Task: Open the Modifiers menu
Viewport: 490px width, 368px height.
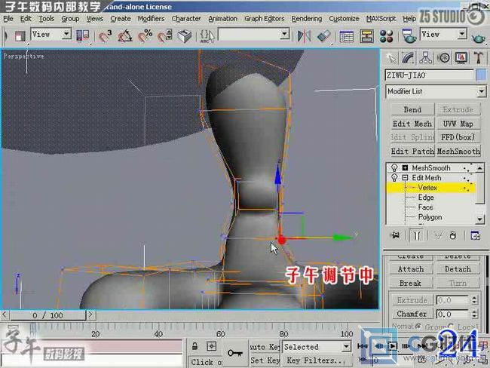Action: coord(151,19)
